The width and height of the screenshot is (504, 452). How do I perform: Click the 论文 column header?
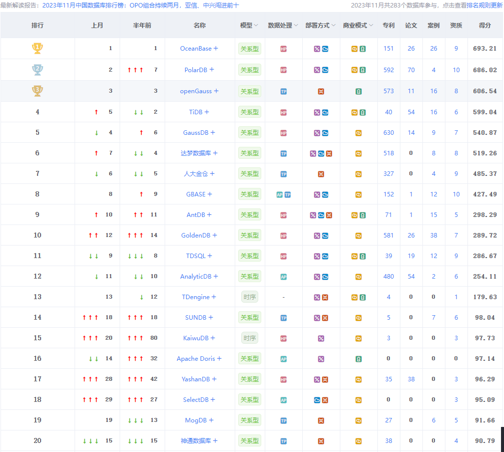(411, 25)
